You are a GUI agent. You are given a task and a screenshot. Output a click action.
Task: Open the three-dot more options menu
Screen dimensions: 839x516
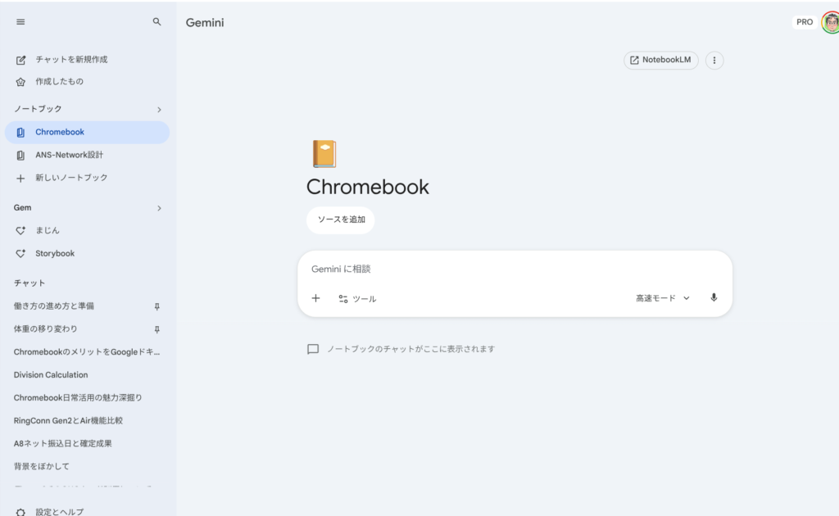(x=714, y=61)
